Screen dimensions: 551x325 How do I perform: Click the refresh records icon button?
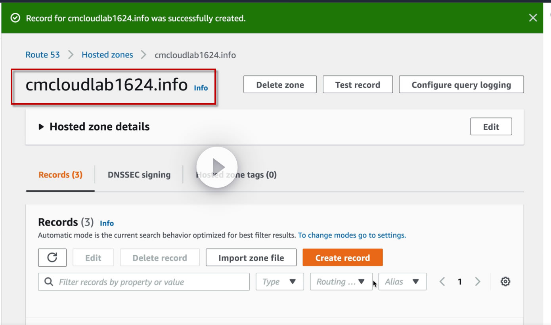pyautogui.click(x=52, y=258)
